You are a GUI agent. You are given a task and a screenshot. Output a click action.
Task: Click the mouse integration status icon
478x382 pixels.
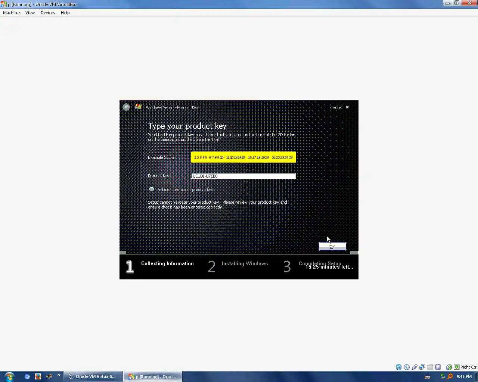coord(449,367)
